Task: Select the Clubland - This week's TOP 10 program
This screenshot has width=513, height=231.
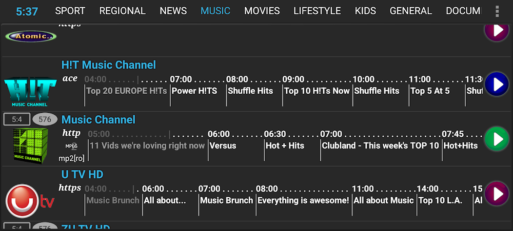Action: click(x=380, y=146)
